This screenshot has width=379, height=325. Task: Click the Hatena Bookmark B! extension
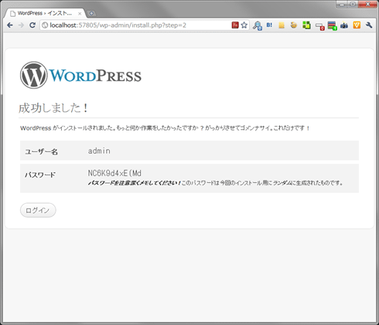pyautogui.click(x=269, y=25)
